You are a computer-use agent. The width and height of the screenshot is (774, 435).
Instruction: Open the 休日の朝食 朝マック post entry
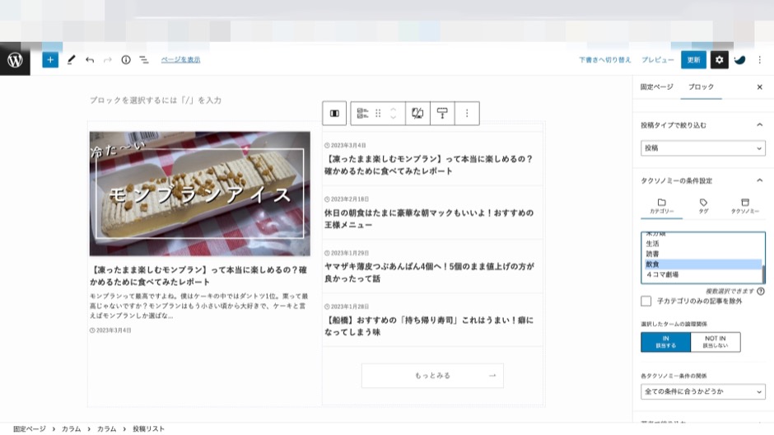tap(432, 213)
